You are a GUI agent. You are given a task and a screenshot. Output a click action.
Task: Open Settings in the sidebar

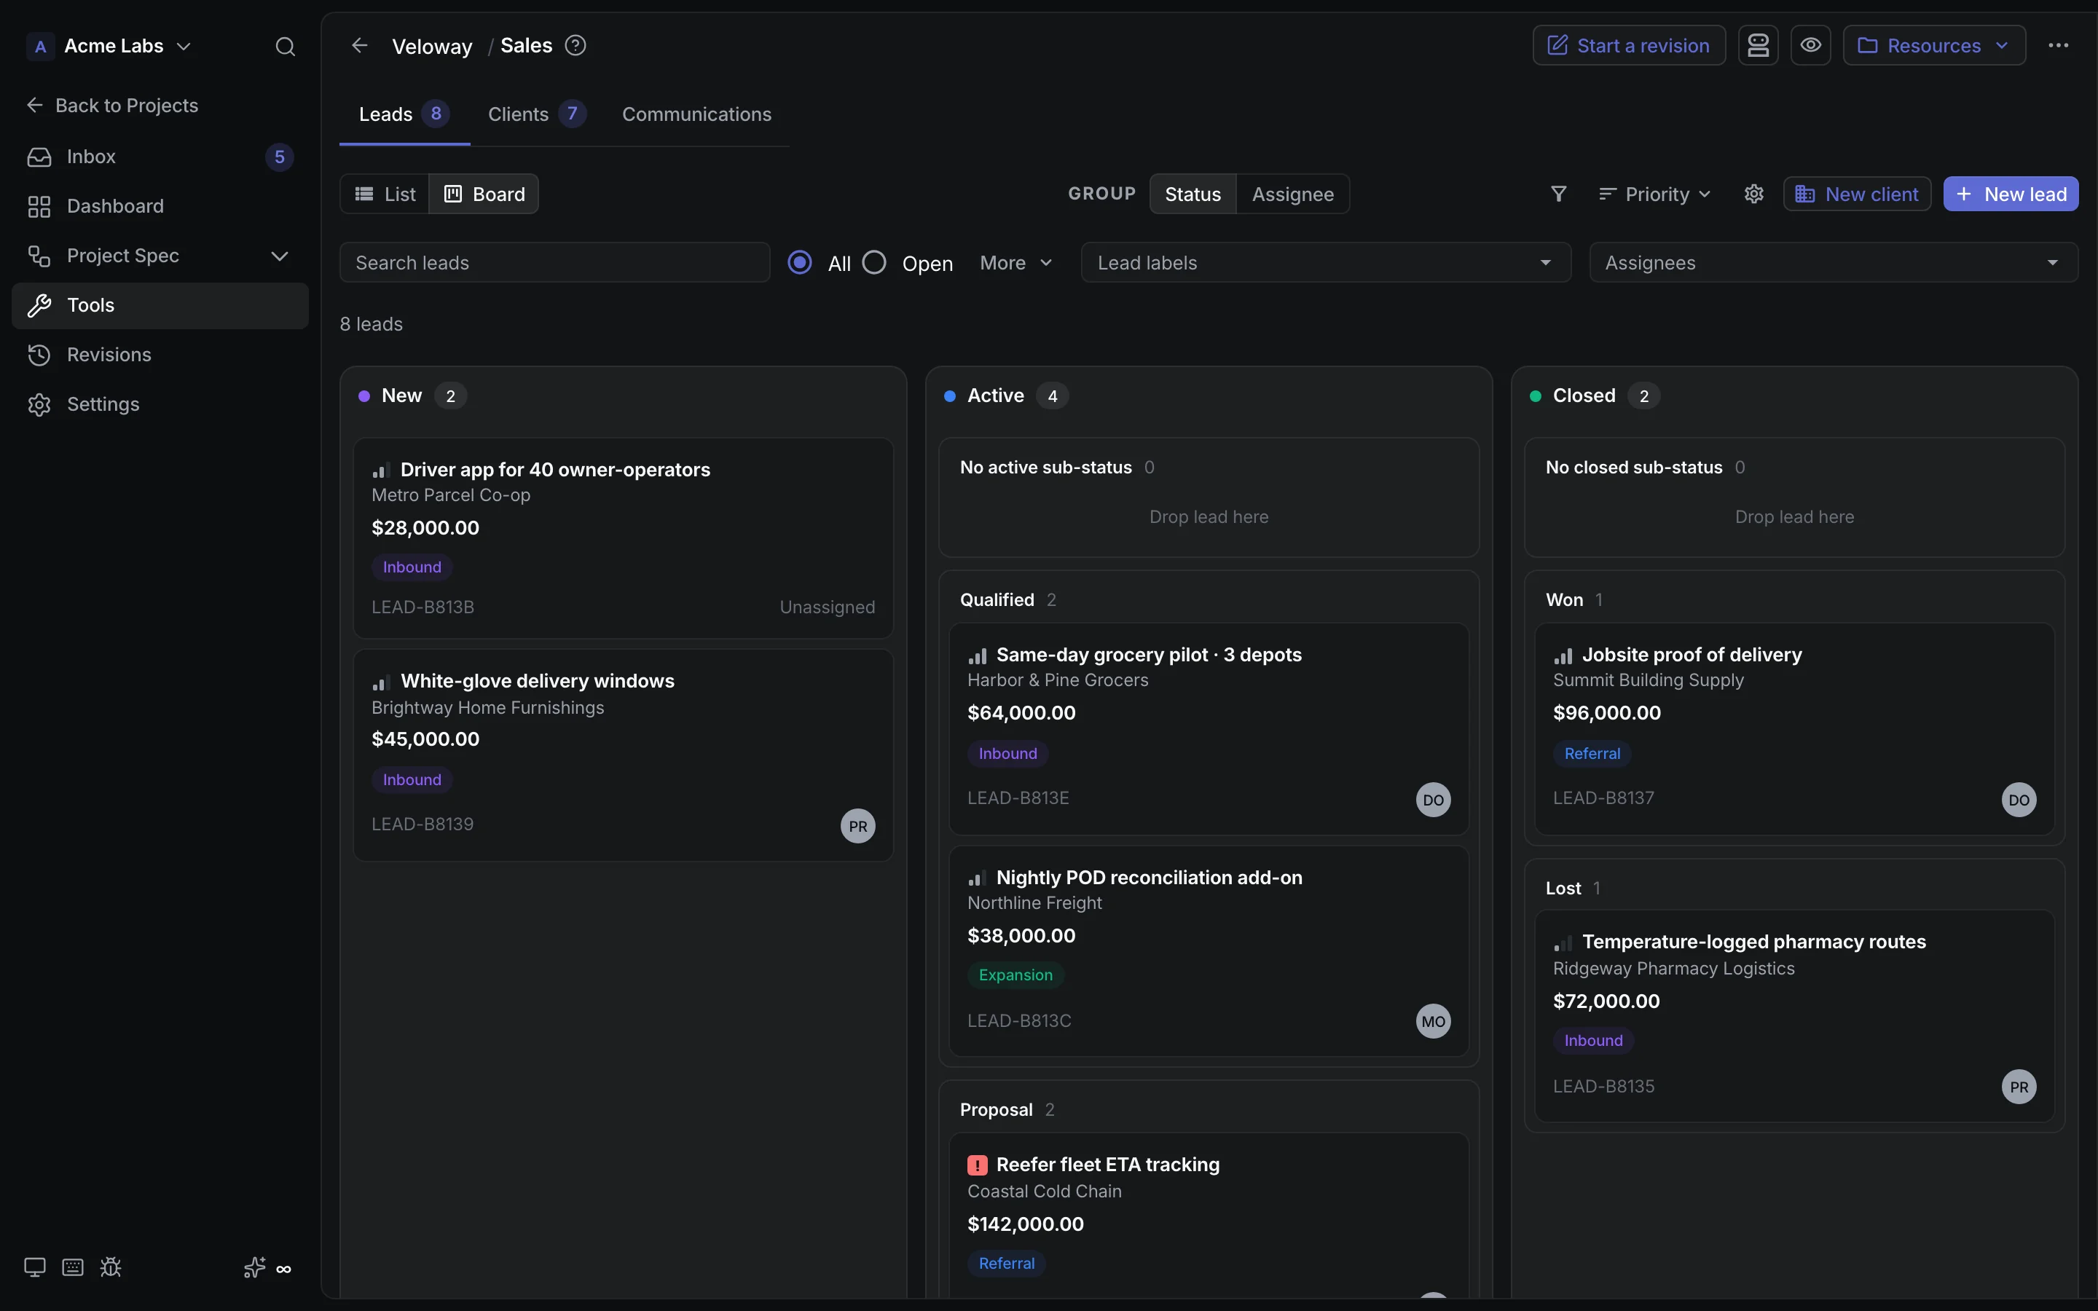pos(160,404)
